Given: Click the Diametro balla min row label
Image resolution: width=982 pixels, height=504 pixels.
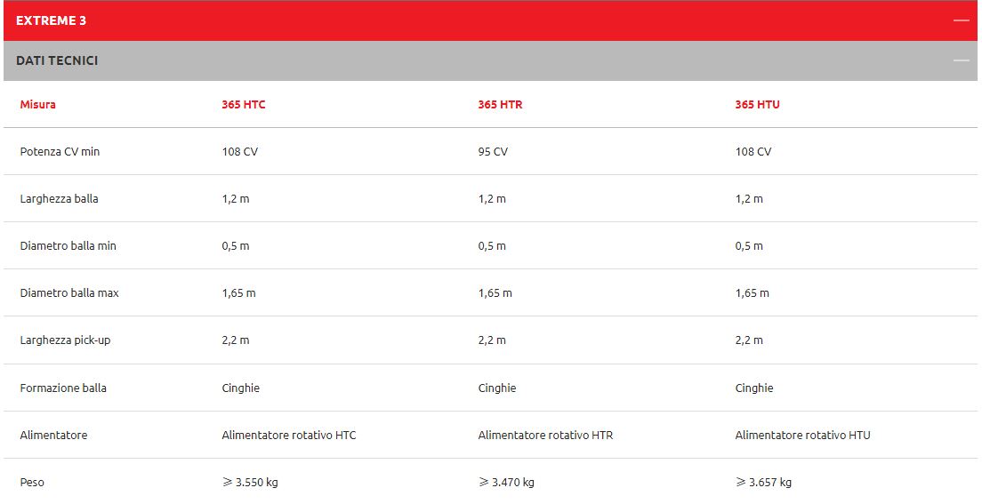Looking at the screenshot, I should tap(68, 246).
